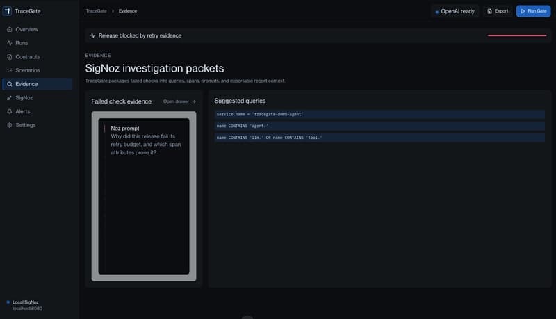Click the Scenarios list icon
Image resolution: width=556 pixels, height=319 pixels.
pyautogui.click(x=10, y=70)
